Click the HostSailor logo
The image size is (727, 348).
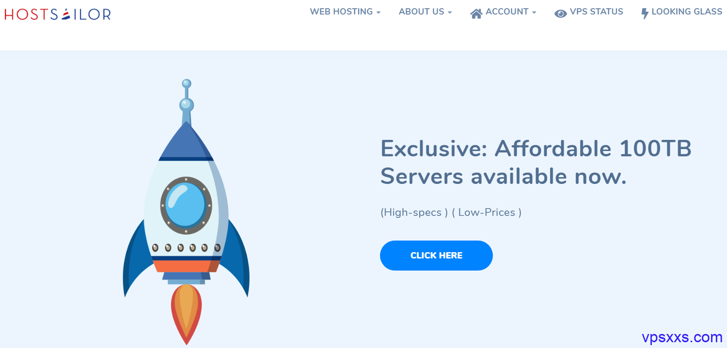pos(58,15)
